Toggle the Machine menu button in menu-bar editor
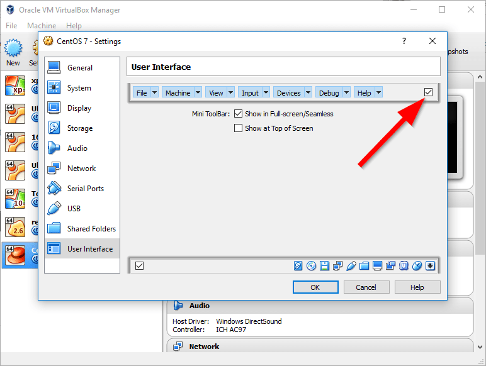The height and width of the screenshot is (366, 486). pos(178,92)
